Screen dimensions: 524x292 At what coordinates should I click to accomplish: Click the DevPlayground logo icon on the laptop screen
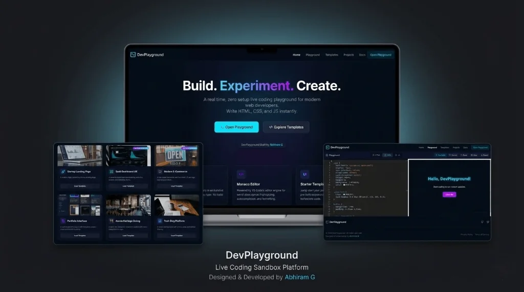click(x=133, y=54)
